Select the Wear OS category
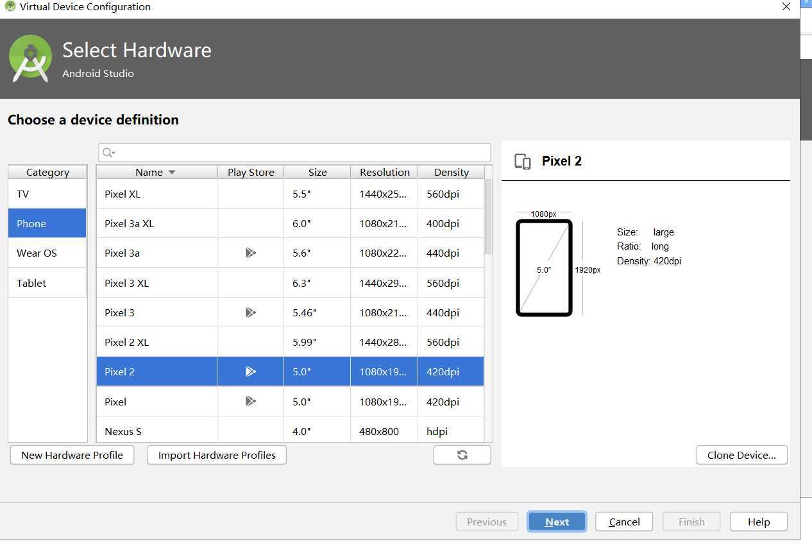Image resolution: width=812 pixels, height=546 pixels. pyautogui.click(x=47, y=253)
